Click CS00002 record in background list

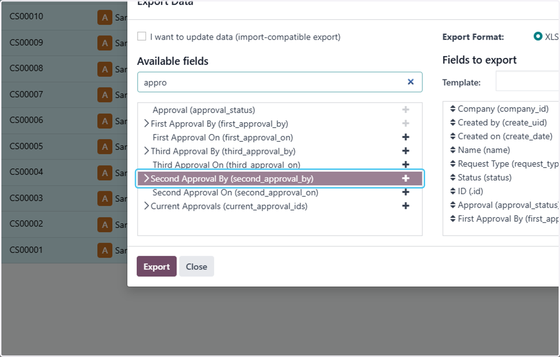[x=26, y=224]
